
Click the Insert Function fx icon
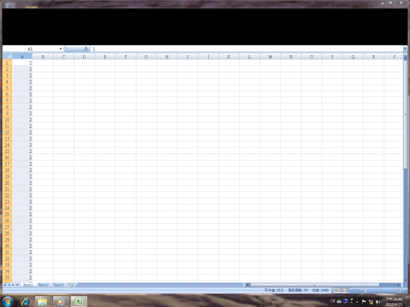86,49
